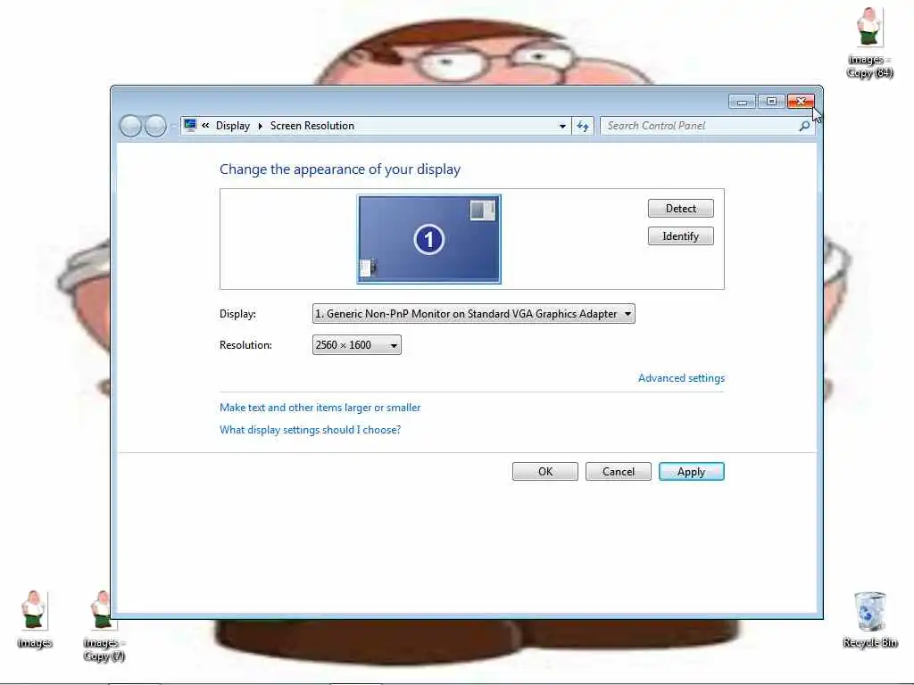The image size is (914, 685).
Task: Maximize the Screen Resolution window
Action: point(771,102)
